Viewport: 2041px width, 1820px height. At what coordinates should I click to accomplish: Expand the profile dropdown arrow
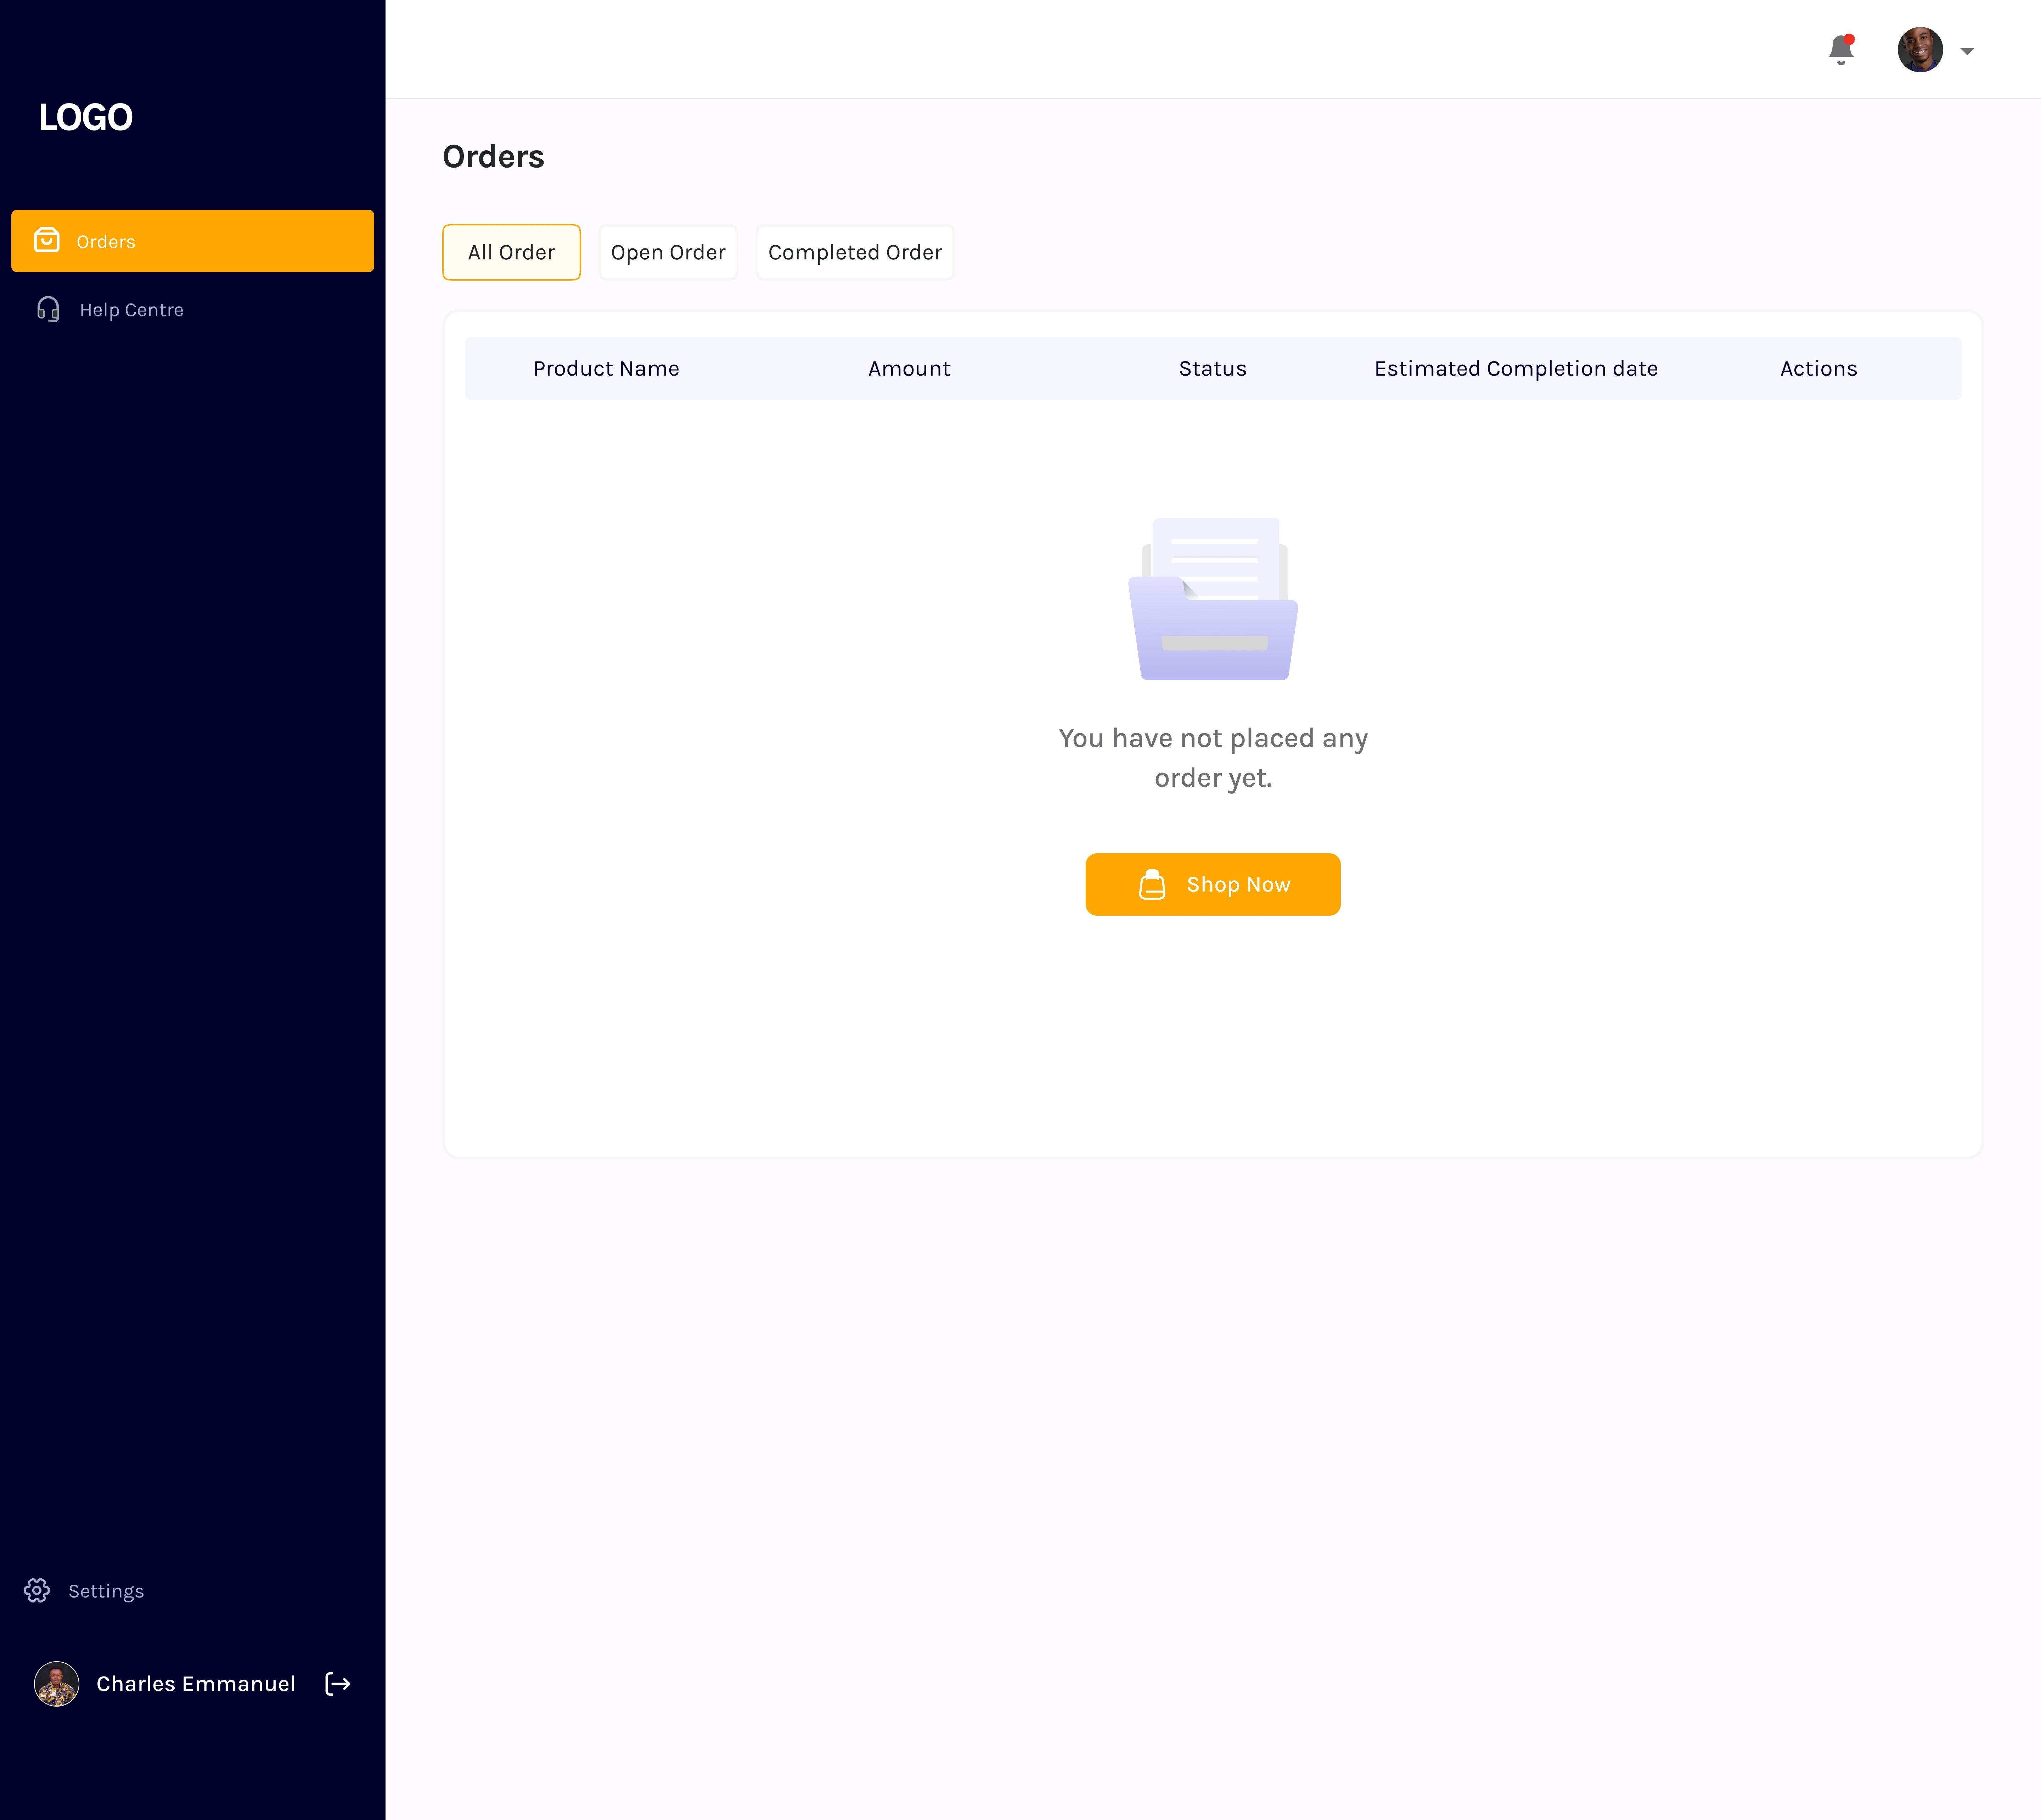pos(1967,51)
